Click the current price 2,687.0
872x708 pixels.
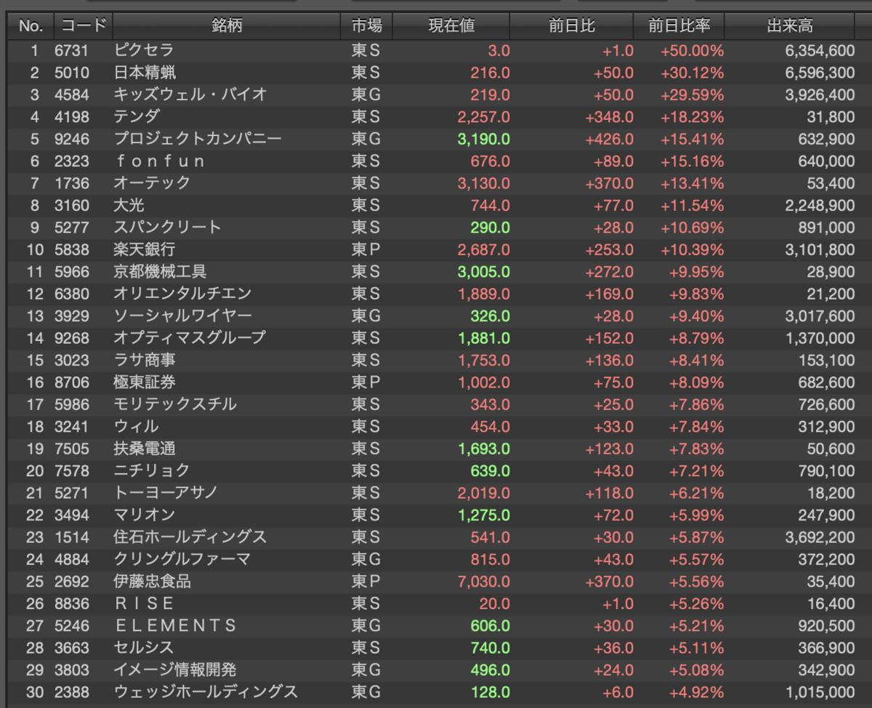484,249
